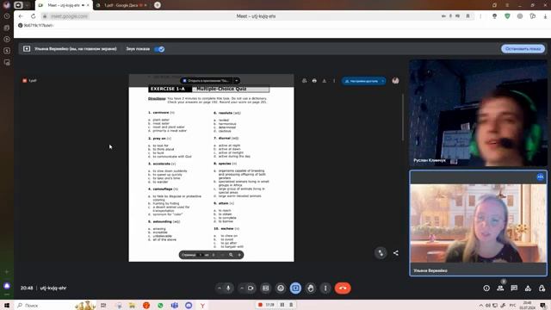This screenshot has height=310, width=551.
Task: Click the active present-screen button
Action: click(295, 288)
